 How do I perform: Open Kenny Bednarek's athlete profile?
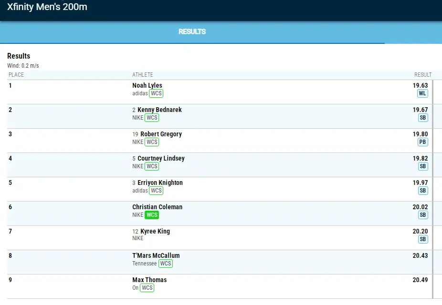(159, 110)
